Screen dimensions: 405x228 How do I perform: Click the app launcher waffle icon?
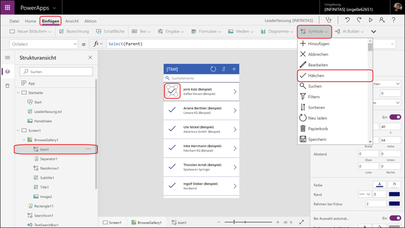(x=8, y=8)
